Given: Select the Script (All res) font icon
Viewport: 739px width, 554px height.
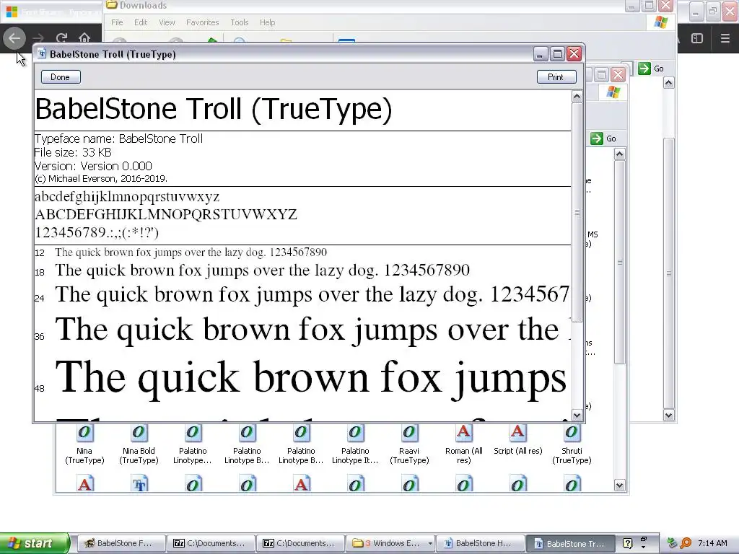Looking at the screenshot, I should [518, 432].
